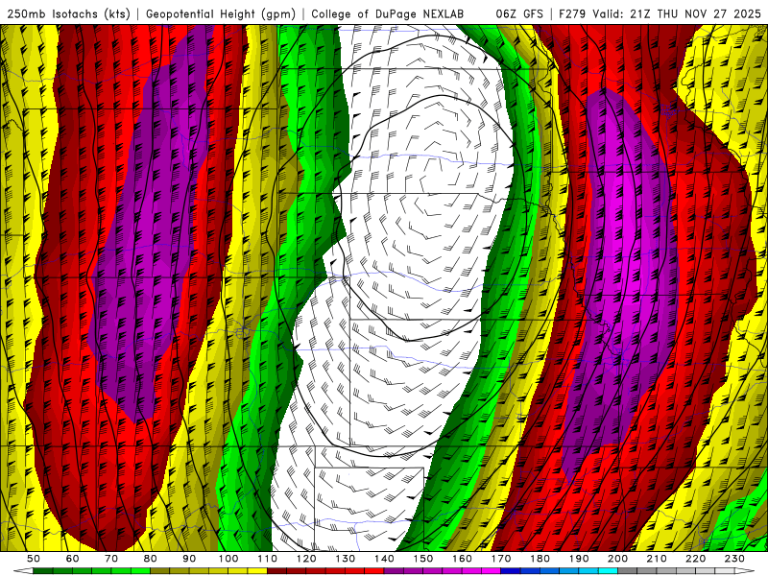The width and height of the screenshot is (768, 576).
Task: Select the bright yellow swatch next to dark red
Action: (x=257, y=571)
